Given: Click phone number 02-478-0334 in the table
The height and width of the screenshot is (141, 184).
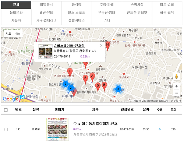Looking at the screenshot, I should [x=127, y=129].
